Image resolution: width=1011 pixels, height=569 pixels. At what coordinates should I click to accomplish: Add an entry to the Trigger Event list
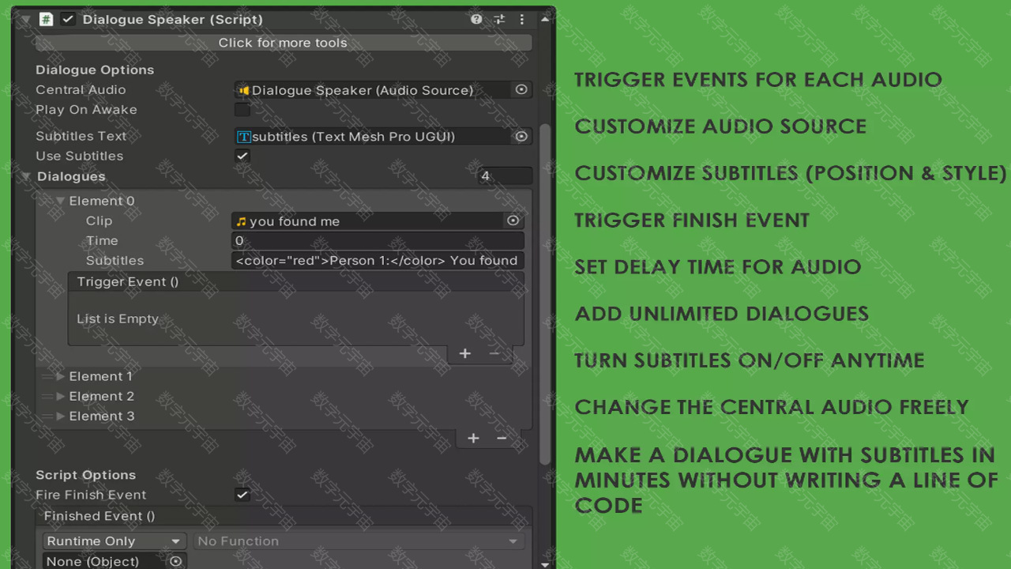point(465,353)
